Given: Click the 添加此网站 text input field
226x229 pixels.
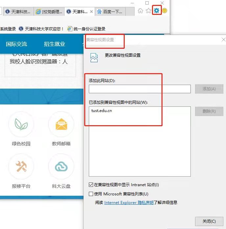Looking at the screenshot, I should 139,89.
